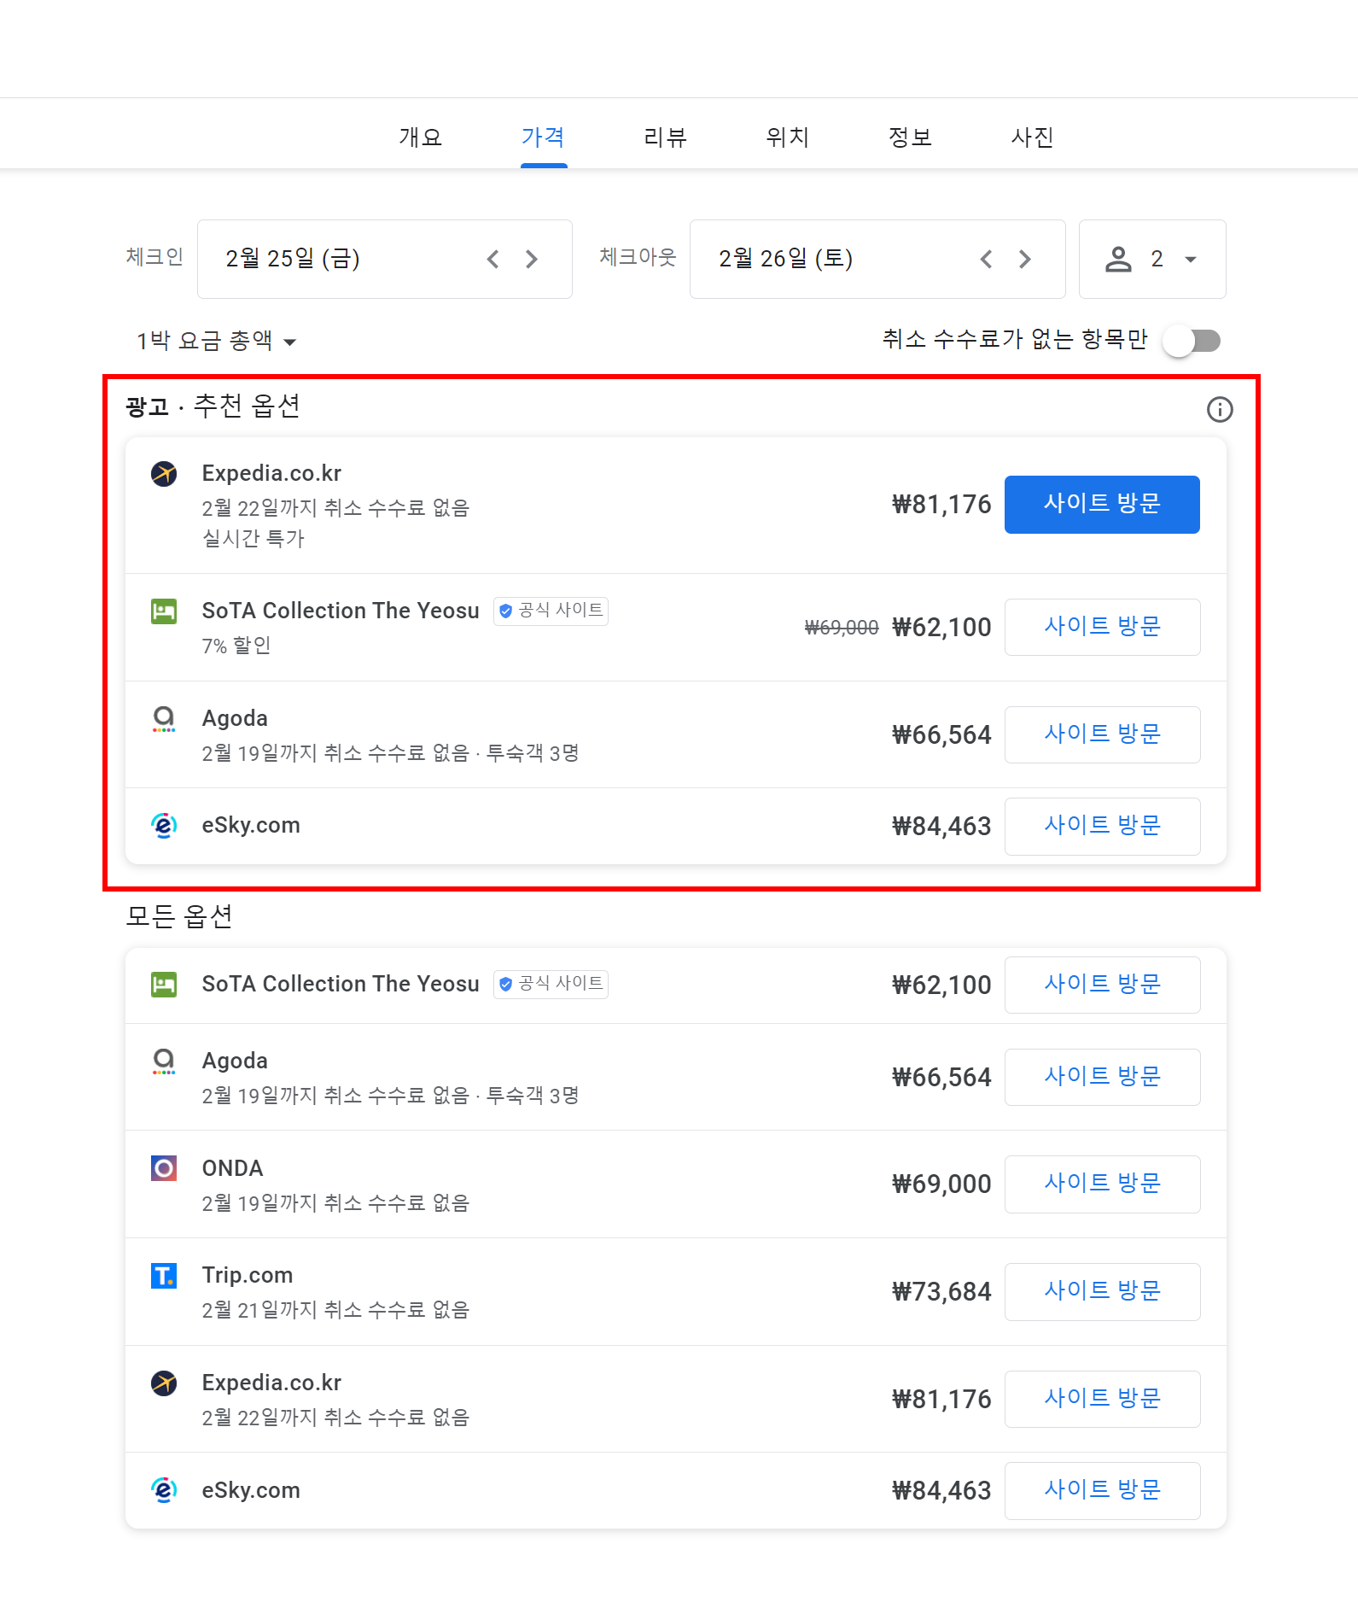The width and height of the screenshot is (1358, 1614).
Task: Click the 모든 옵션 heading
Action: [179, 915]
